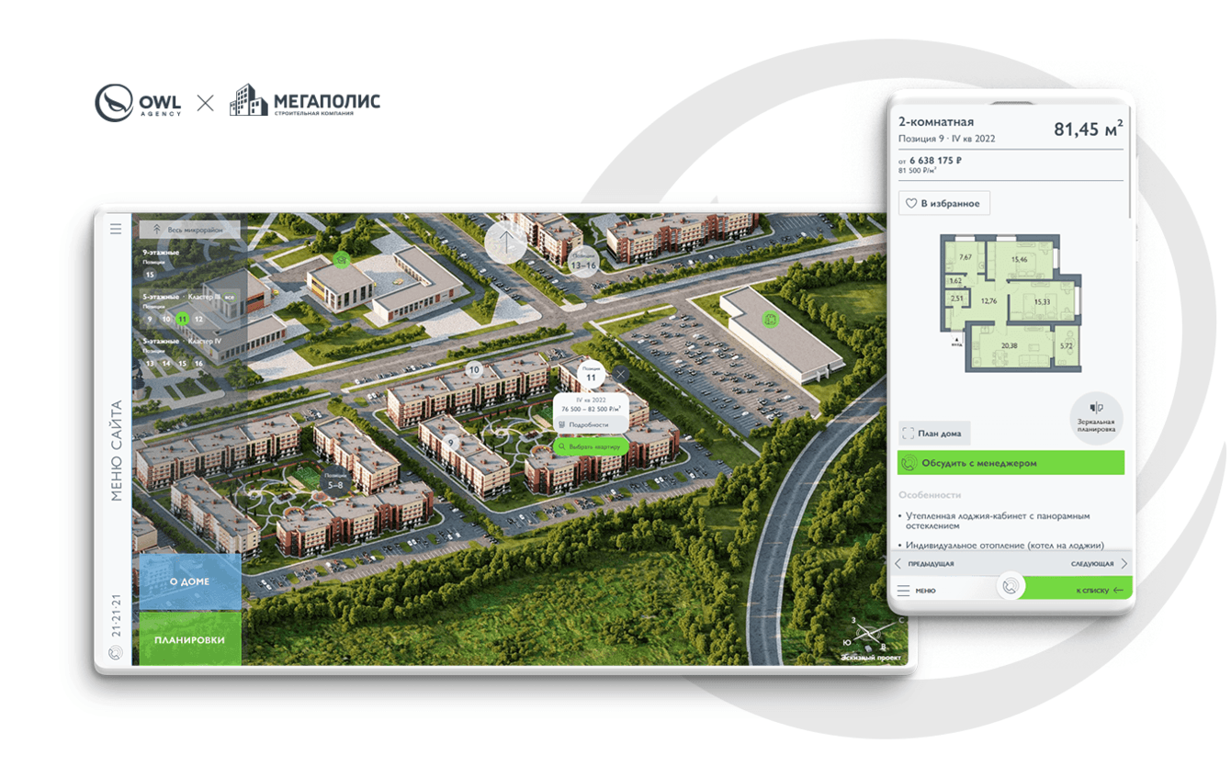Click the green school marker on the map
Viewport: 1231px width, 778px height.
tap(342, 260)
